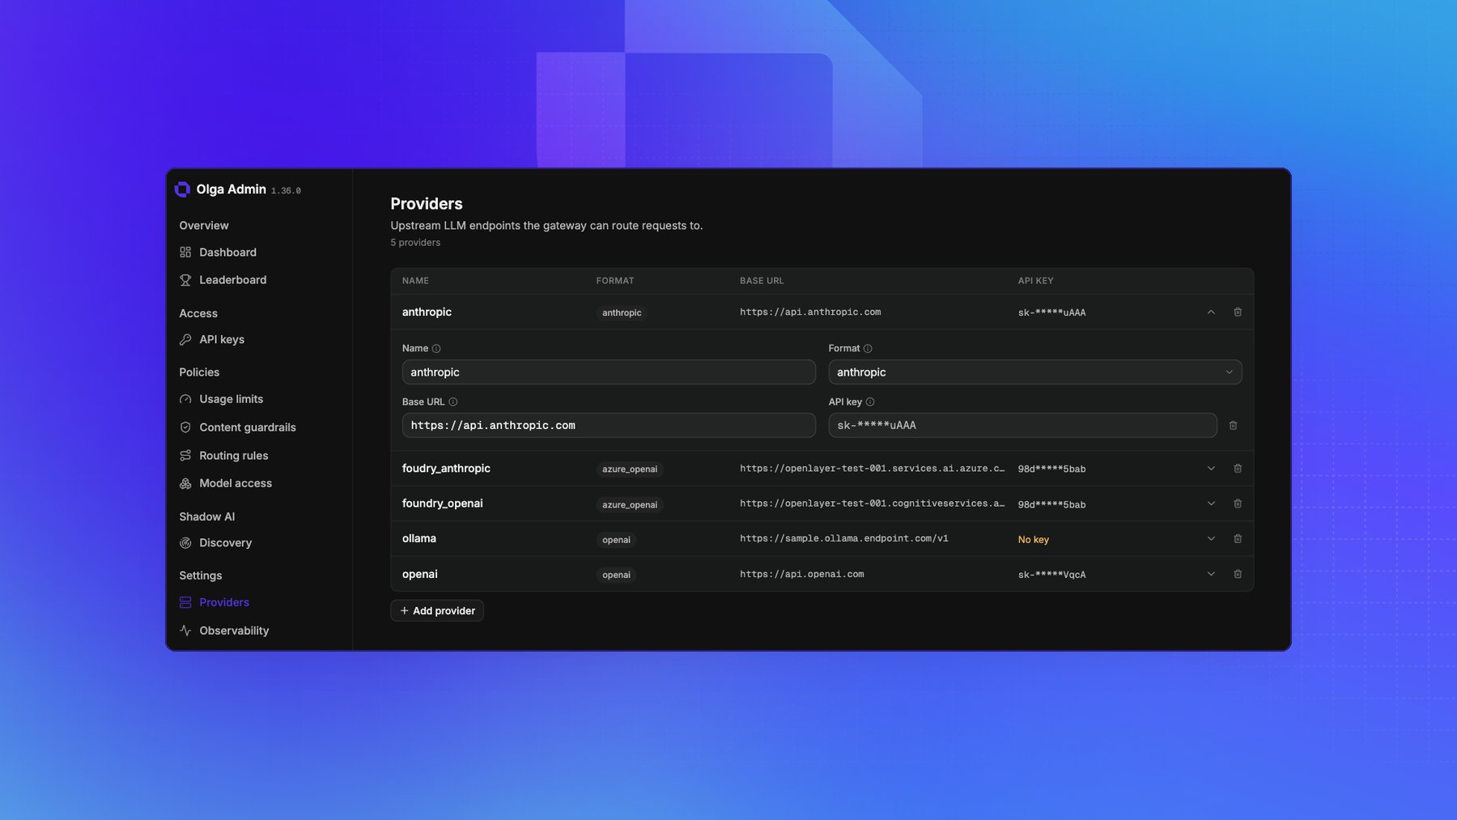Click the API keys key icon
Viewport: 1457px width, 820px height.
point(185,340)
